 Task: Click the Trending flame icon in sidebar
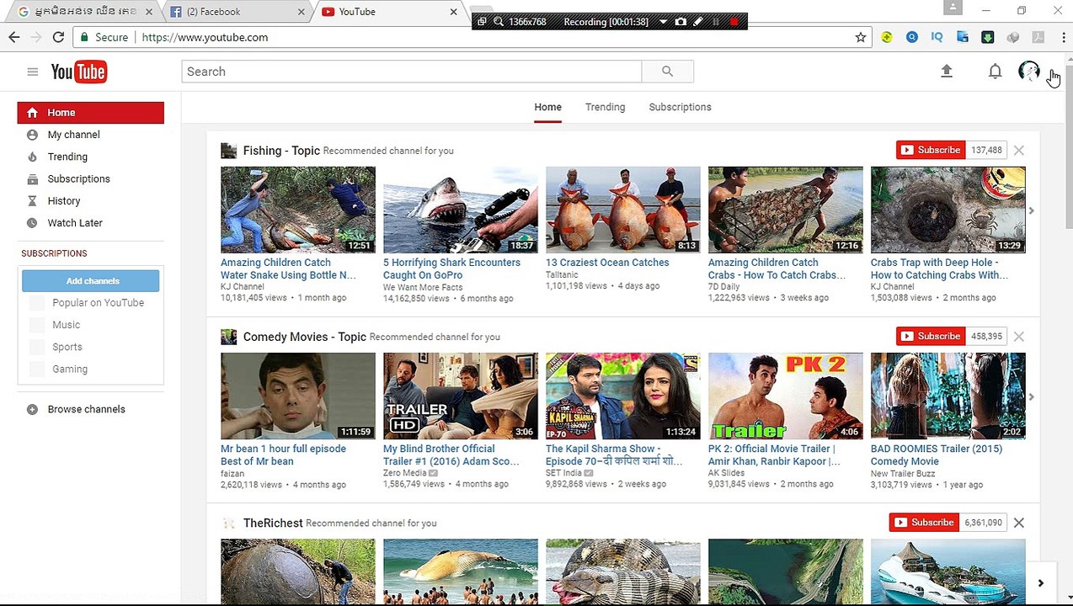click(x=32, y=157)
